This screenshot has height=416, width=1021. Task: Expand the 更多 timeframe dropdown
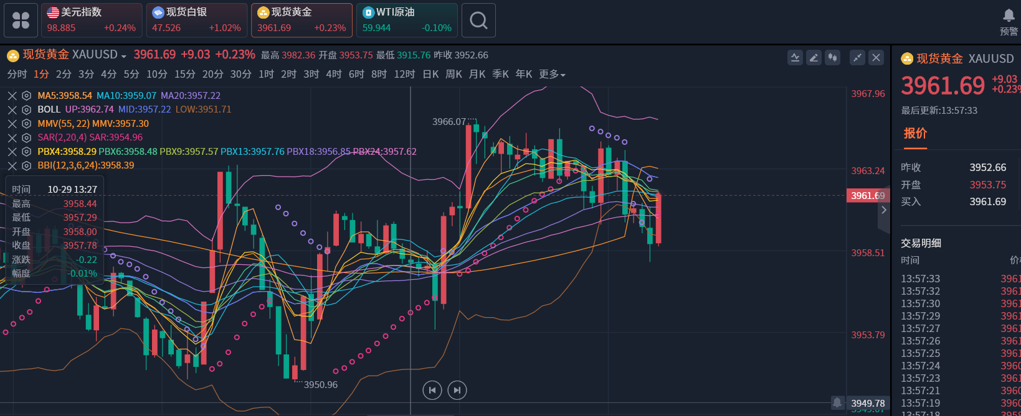coord(552,75)
